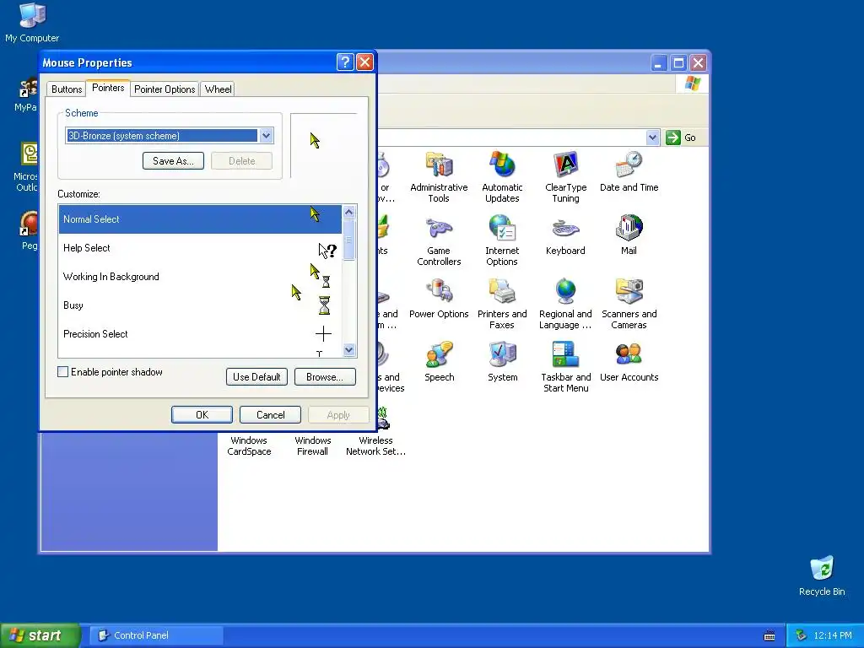Click the Safely Remove Hardware tray icon
This screenshot has height=648, width=864.
[x=801, y=636]
